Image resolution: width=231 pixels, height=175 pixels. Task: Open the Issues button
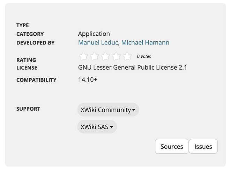tap(203, 146)
